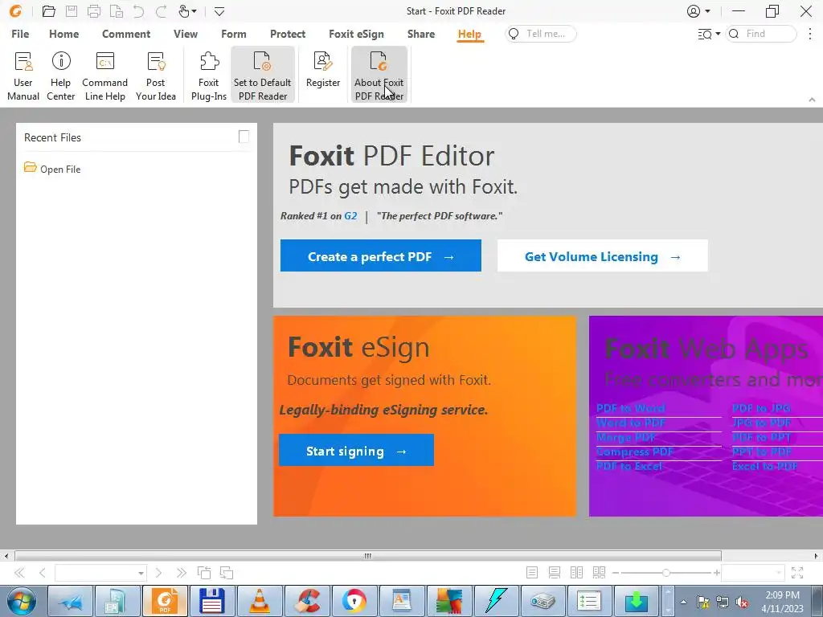Go to the last page button
Image resolution: width=823 pixels, height=617 pixels.
(182, 572)
